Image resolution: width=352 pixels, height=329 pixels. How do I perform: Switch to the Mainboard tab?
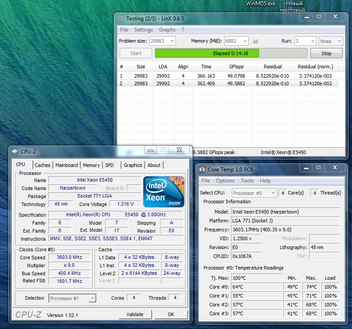click(x=66, y=165)
